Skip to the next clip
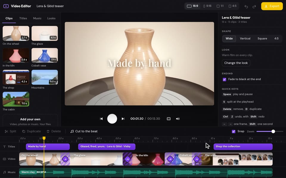 point(123,119)
